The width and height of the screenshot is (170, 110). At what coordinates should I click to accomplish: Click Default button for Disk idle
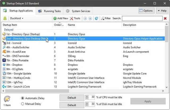(x=72, y=105)
